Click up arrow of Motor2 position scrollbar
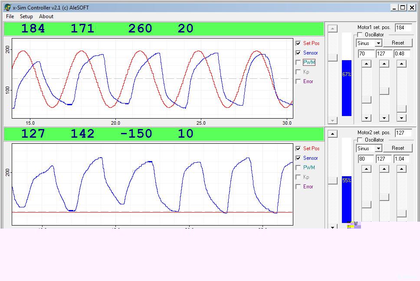The height and width of the screenshot is (281, 420). 332,134
